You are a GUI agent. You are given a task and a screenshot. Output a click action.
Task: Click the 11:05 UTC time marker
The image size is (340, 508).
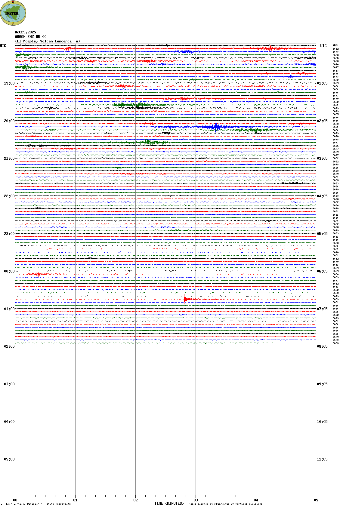click(322, 459)
